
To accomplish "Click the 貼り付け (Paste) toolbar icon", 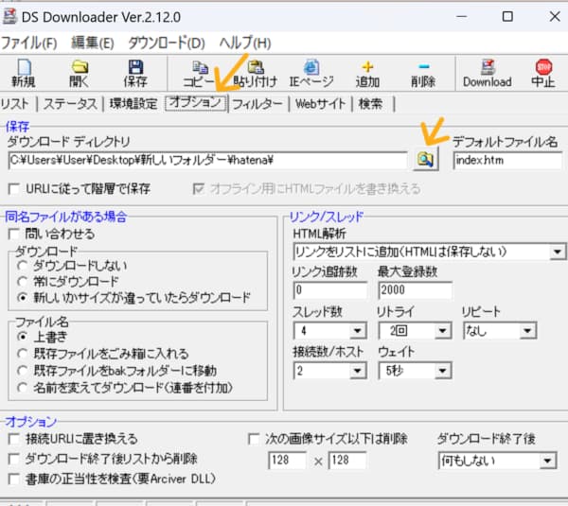I will tap(255, 73).
